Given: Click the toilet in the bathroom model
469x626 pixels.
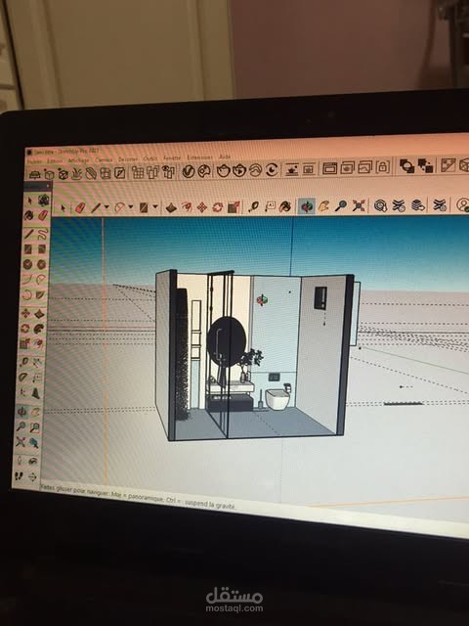Looking at the screenshot, I should point(277,400).
